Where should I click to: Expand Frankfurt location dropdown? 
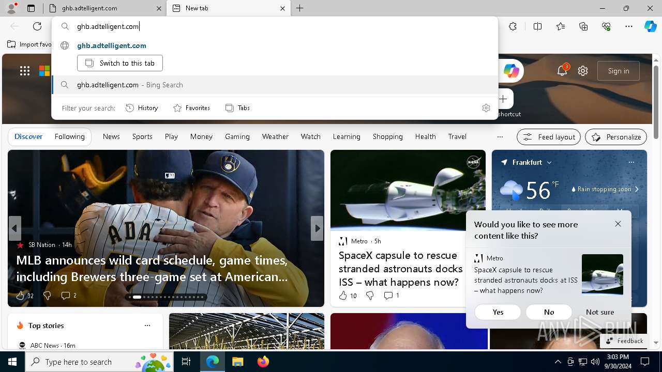549,162
